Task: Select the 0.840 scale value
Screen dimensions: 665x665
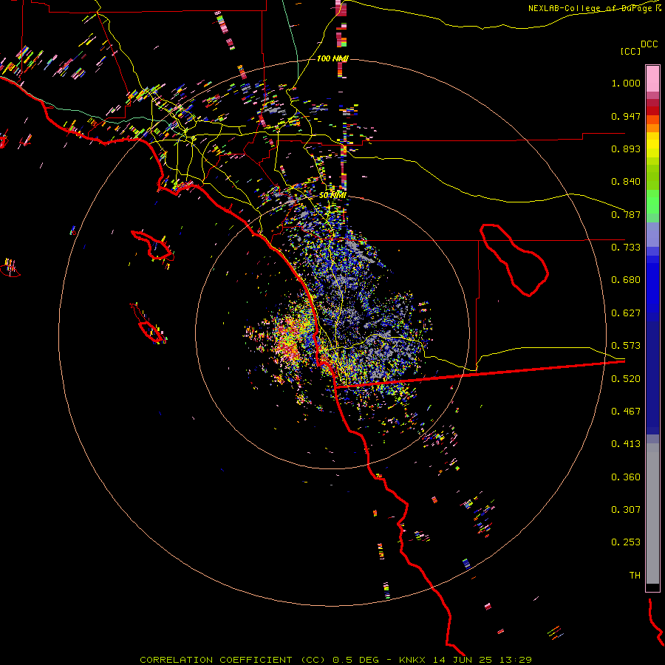Action: [x=626, y=182]
